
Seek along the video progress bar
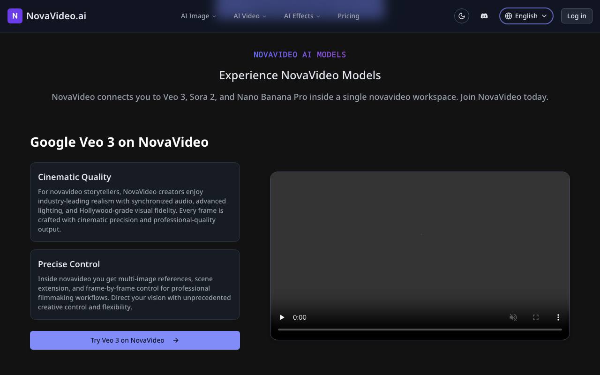420,330
